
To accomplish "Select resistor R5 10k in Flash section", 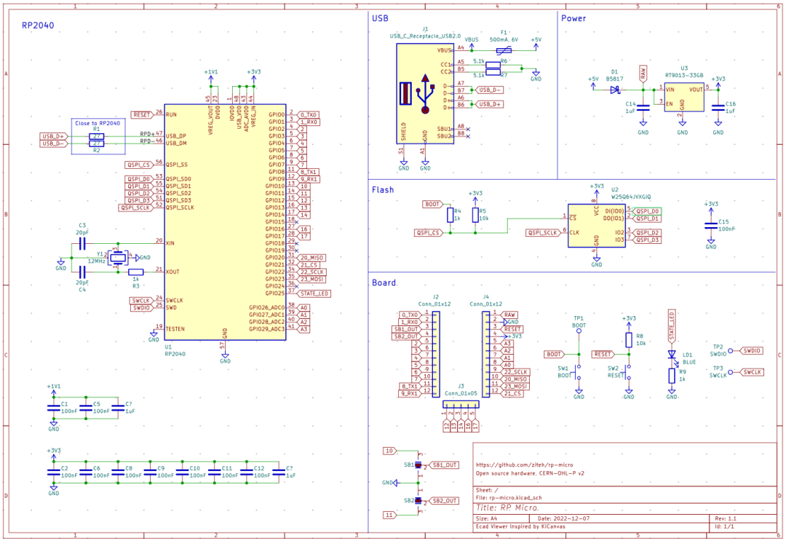I will [x=475, y=215].
